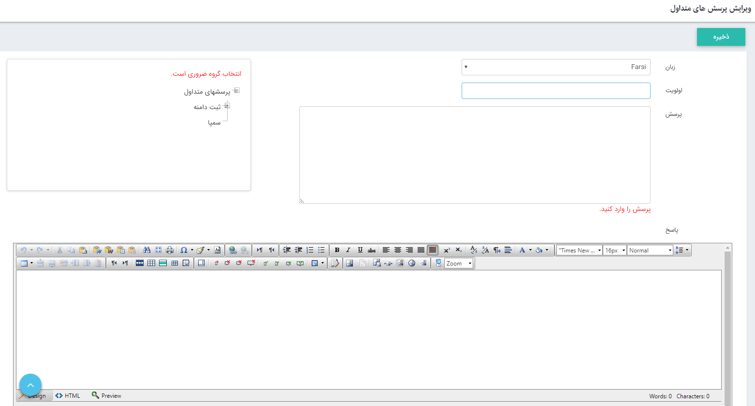The height and width of the screenshot is (406, 755).
Task: Toggle Underline formatting
Action: click(360, 250)
